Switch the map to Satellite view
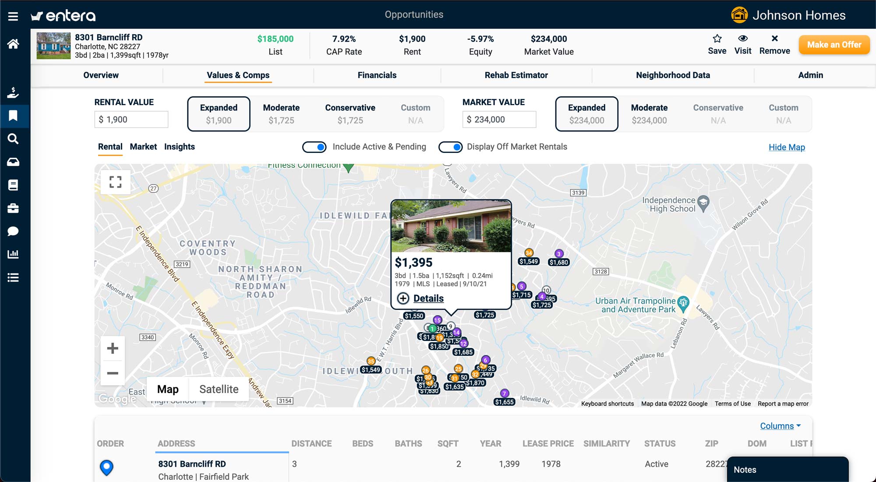This screenshot has width=876, height=482. tap(219, 389)
